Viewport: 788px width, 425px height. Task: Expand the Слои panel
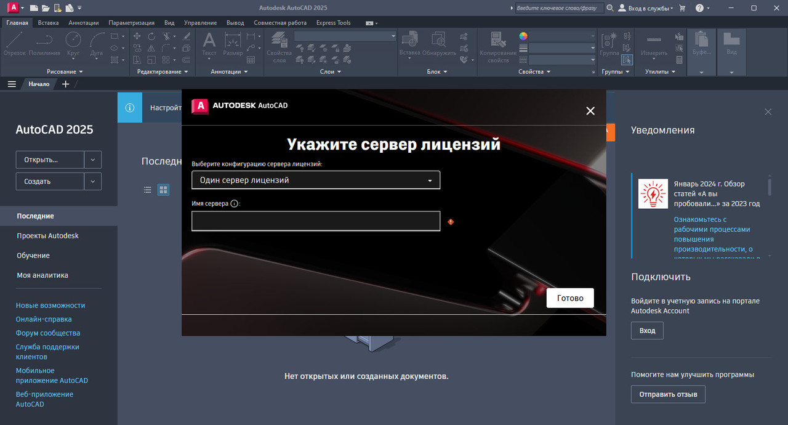click(330, 71)
